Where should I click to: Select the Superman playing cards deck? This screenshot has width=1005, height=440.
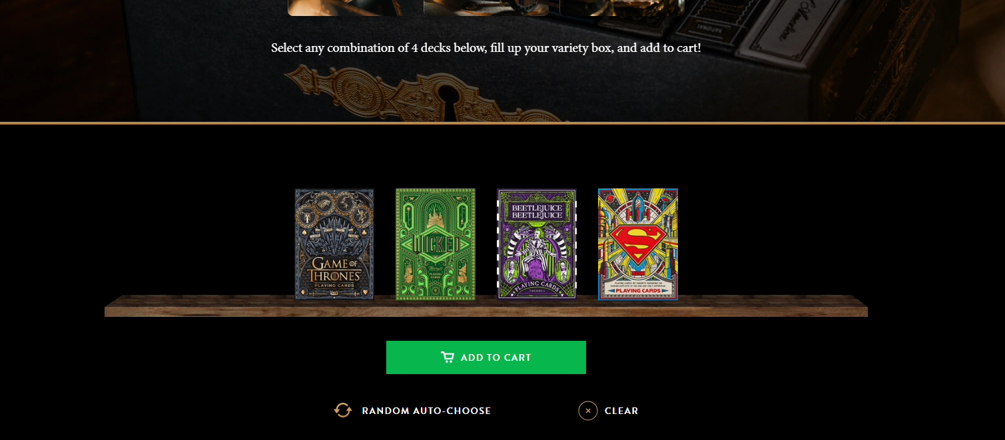(638, 244)
